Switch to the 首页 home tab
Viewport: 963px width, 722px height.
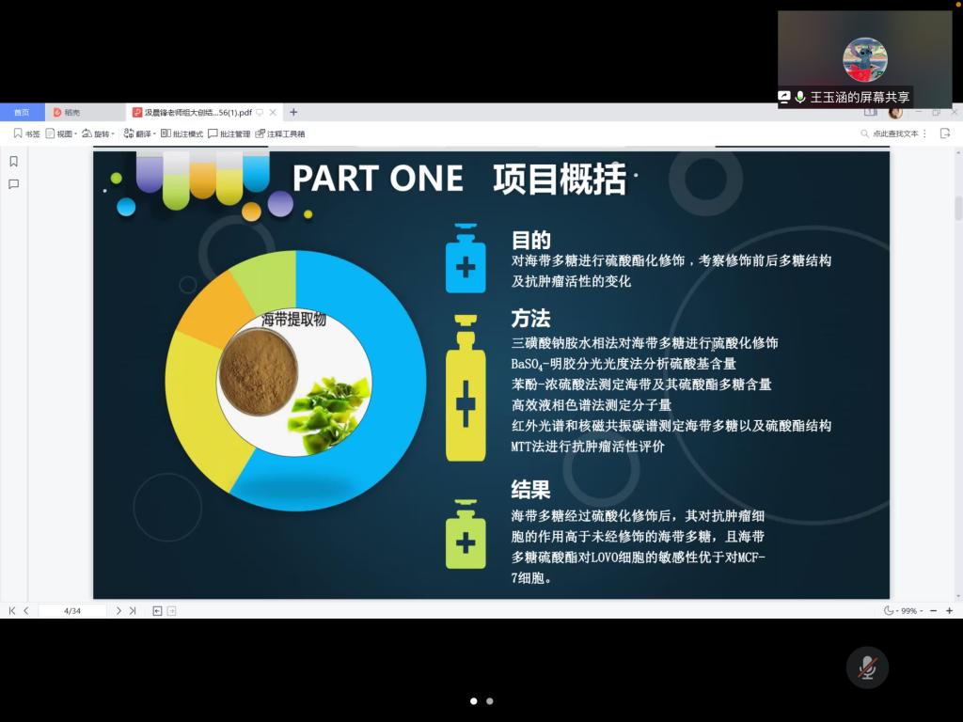tap(22, 112)
